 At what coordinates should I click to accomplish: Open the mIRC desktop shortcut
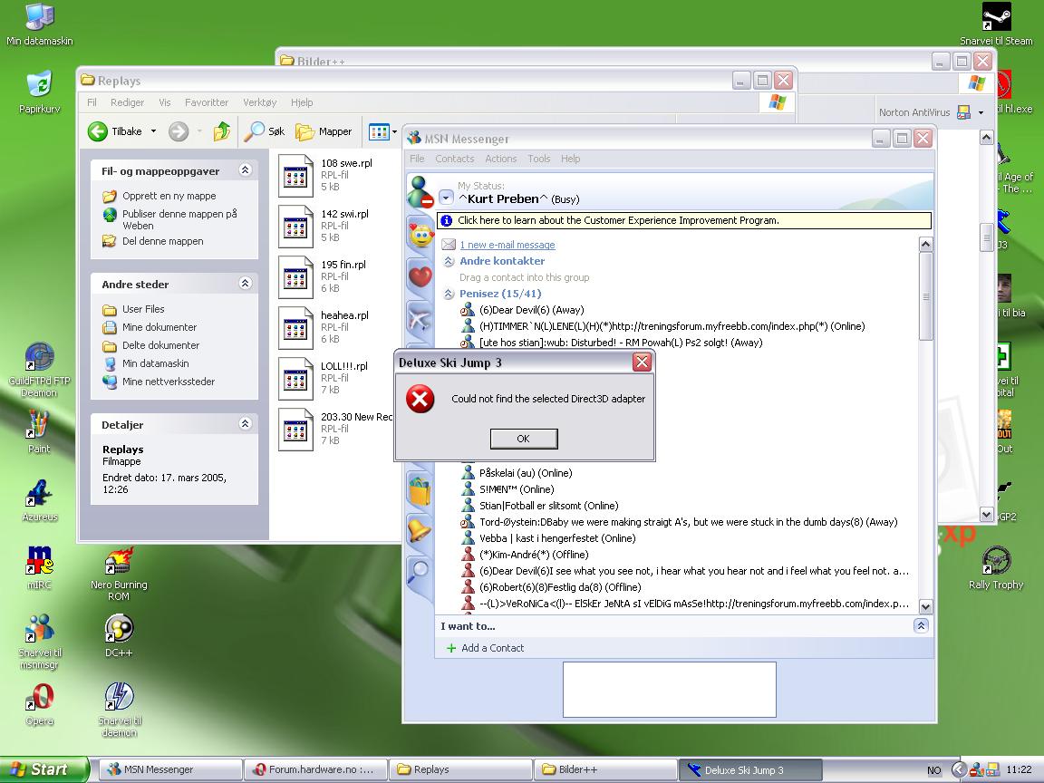point(39,568)
